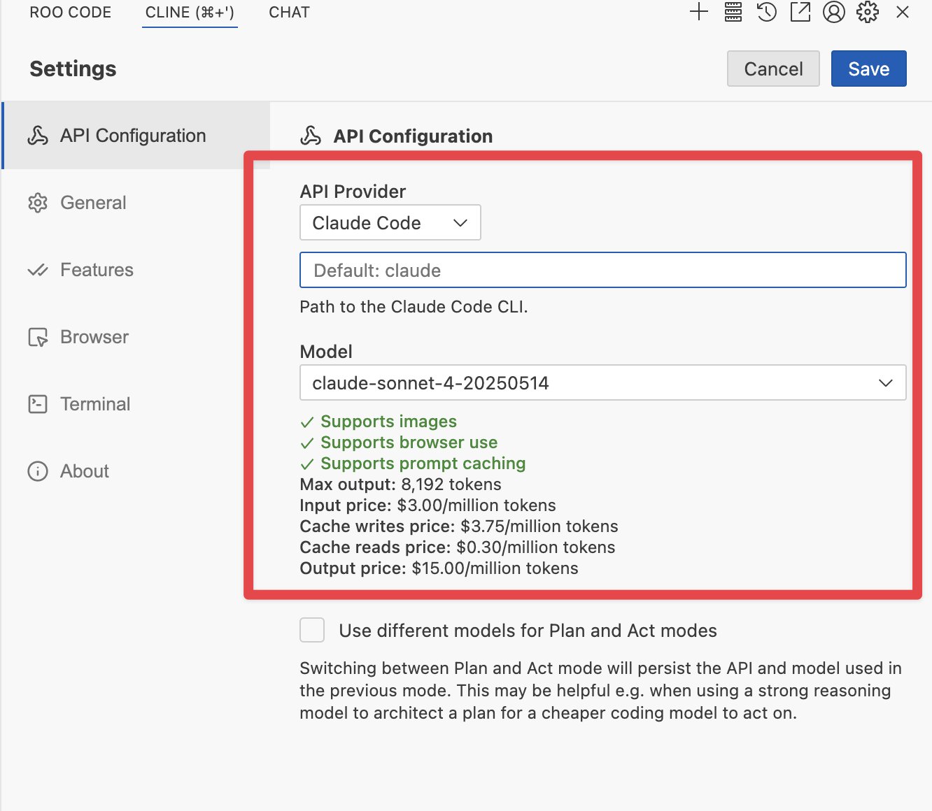Focus the Claude Code CLI path field

point(602,270)
